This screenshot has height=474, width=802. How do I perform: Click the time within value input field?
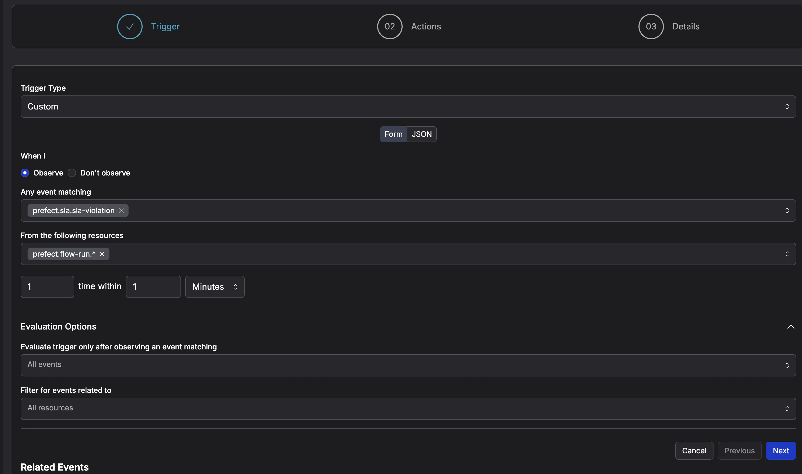(153, 287)
